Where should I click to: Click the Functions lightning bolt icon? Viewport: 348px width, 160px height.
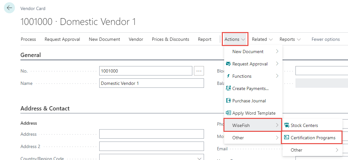[228, 76]
